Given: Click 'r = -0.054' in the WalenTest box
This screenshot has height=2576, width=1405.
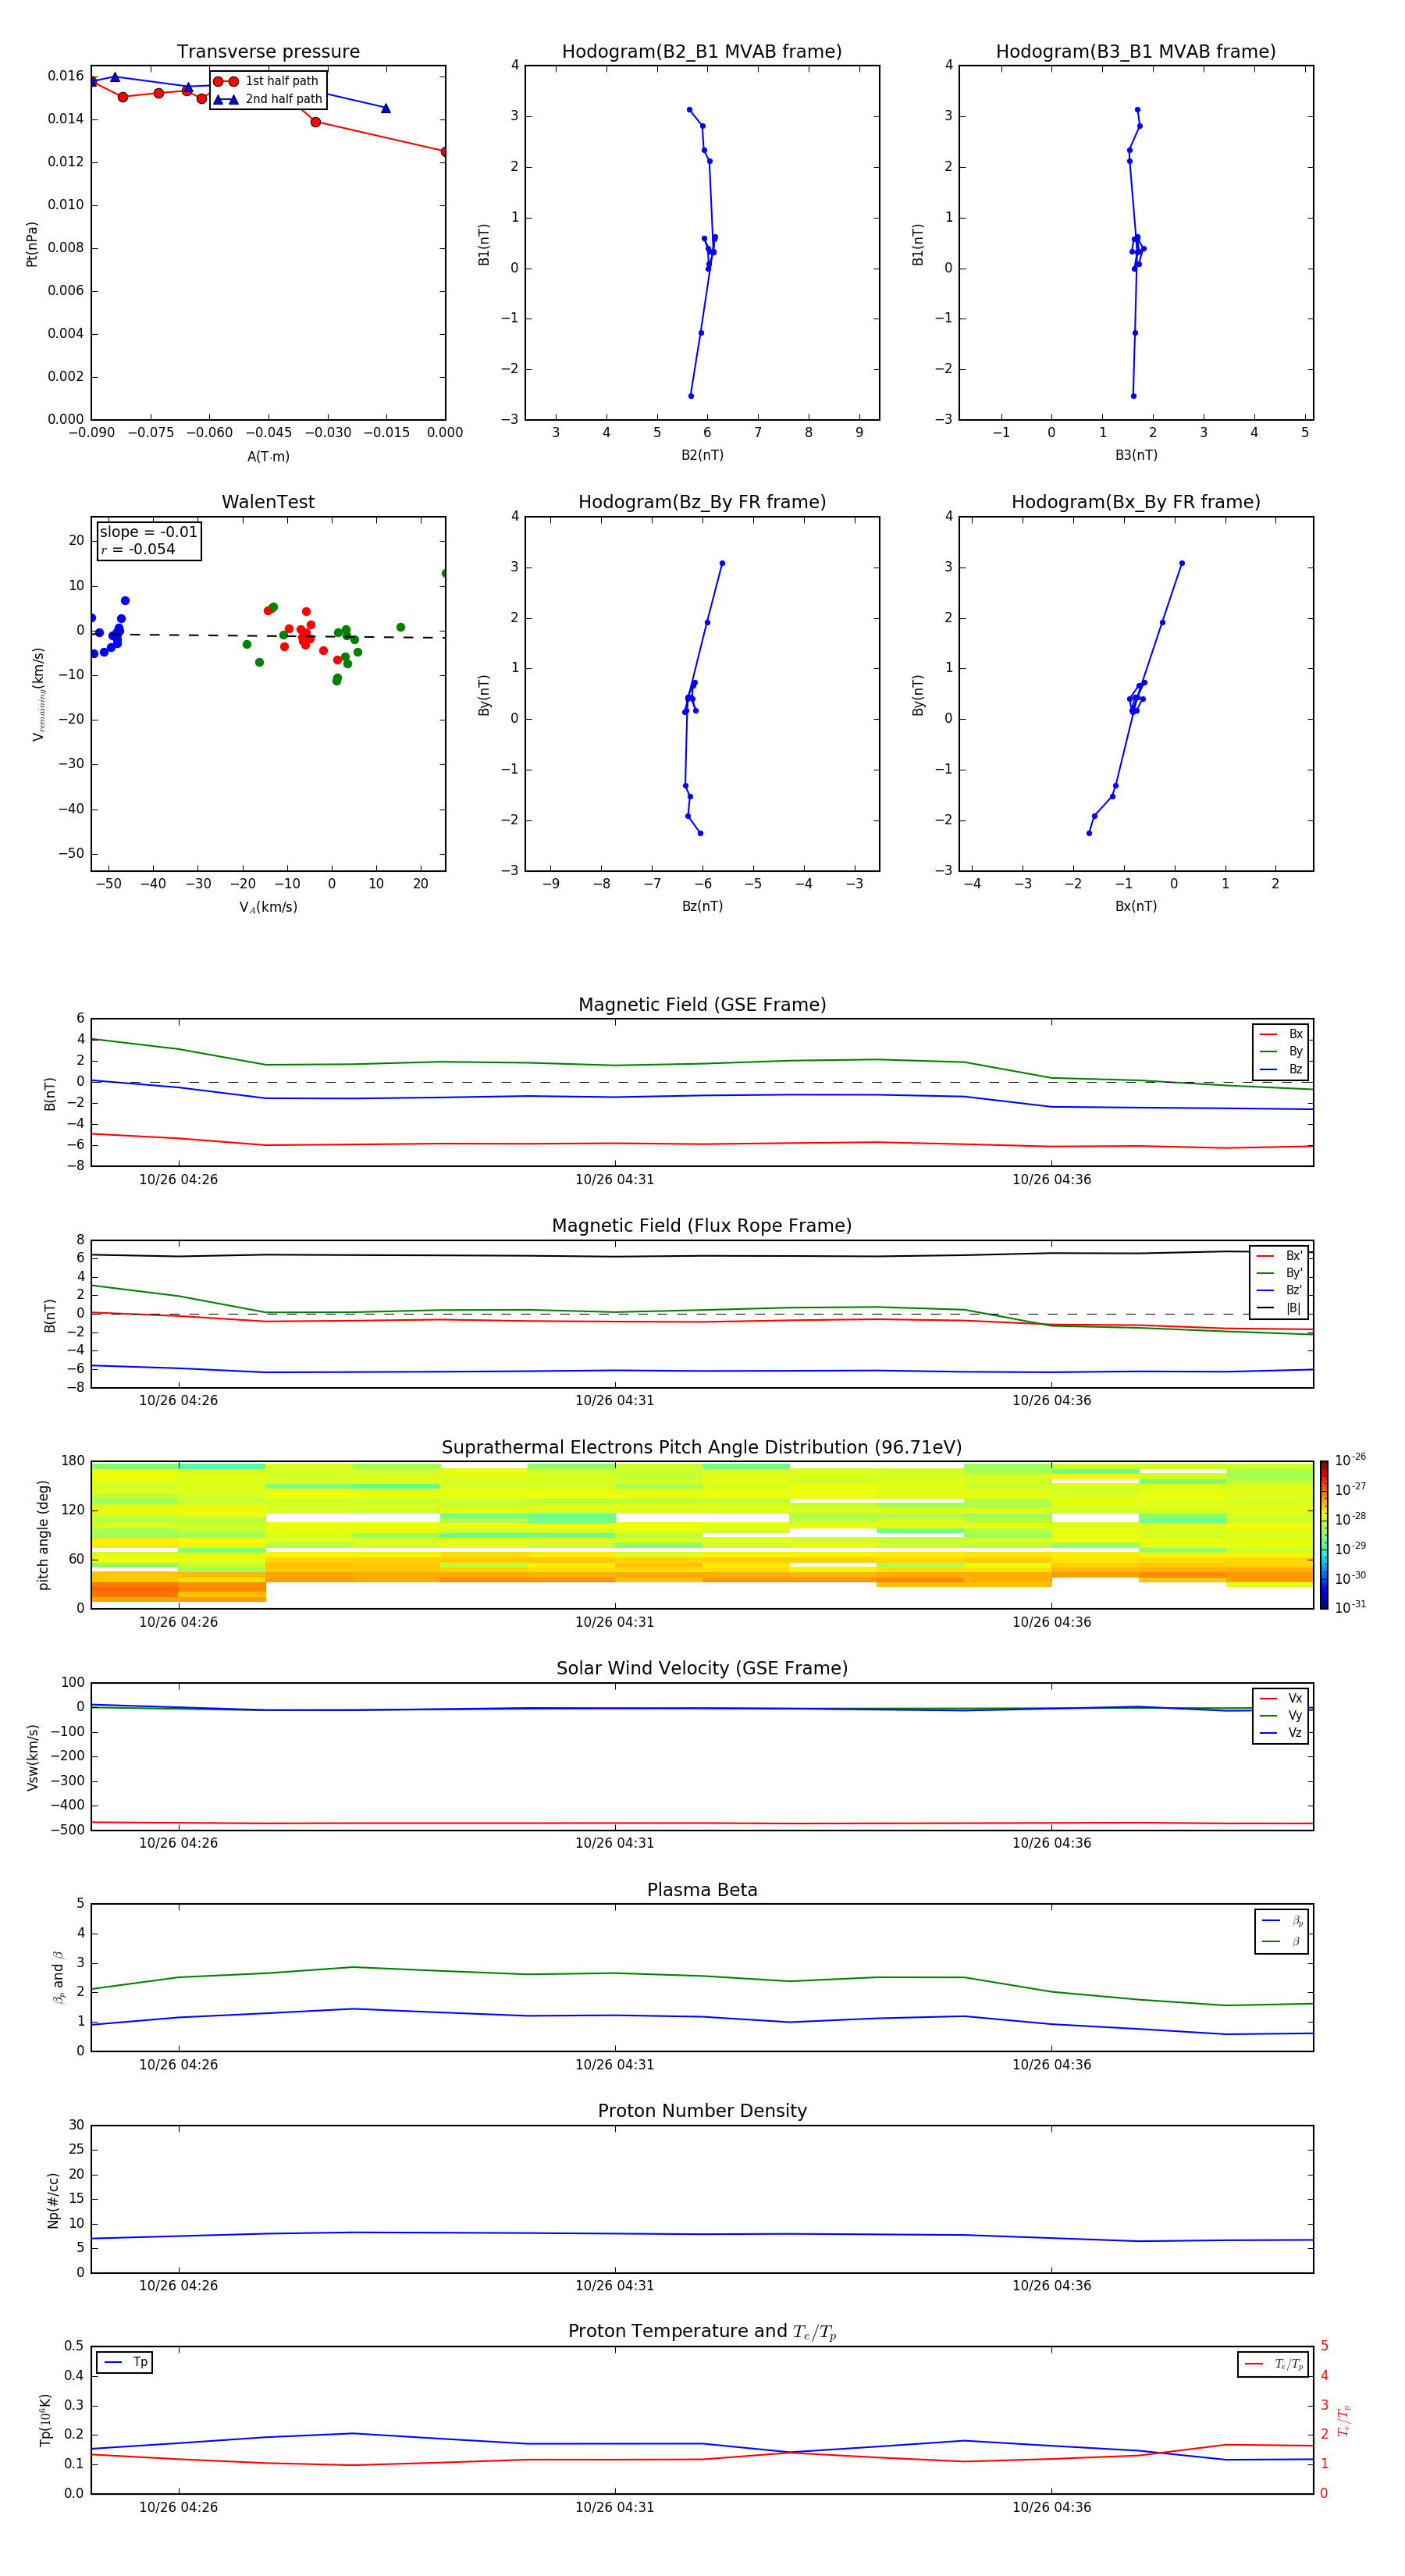Looking at the screenshot, I should [x=138, y=549].
